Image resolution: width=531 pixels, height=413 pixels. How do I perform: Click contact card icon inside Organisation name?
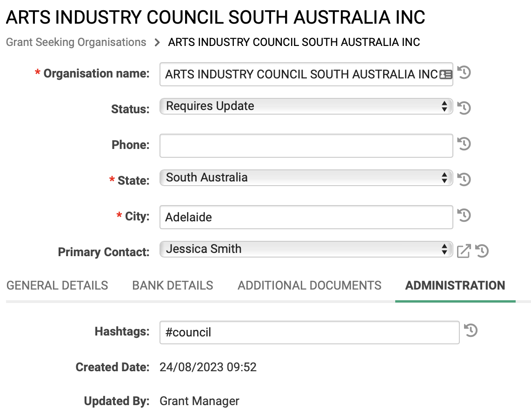(x=445, y=74)
